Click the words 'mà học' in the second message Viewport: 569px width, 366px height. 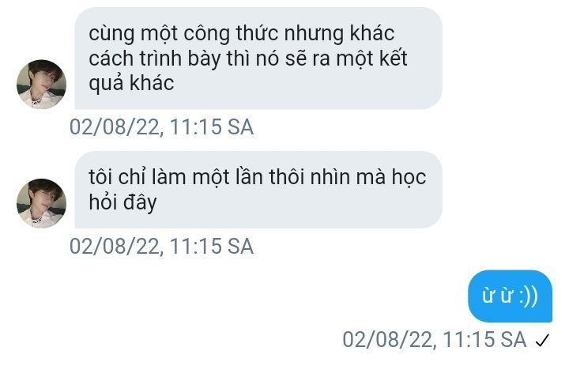pyautogui.click(x=391, y=178)
